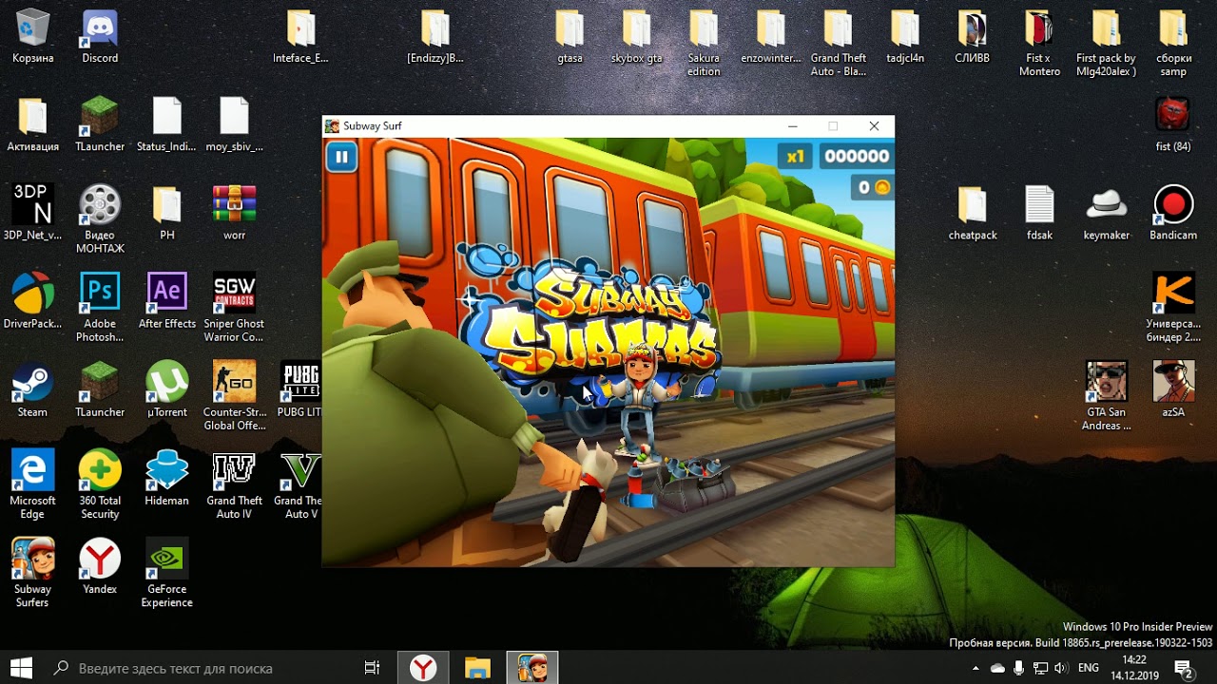Open the Корзина recycle bin
This screenshot has width=1217, height=684.
pyautogui.click(x=32, y=37)
